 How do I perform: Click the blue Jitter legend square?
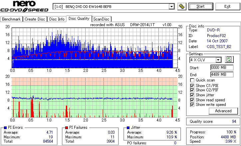(128, 128)
